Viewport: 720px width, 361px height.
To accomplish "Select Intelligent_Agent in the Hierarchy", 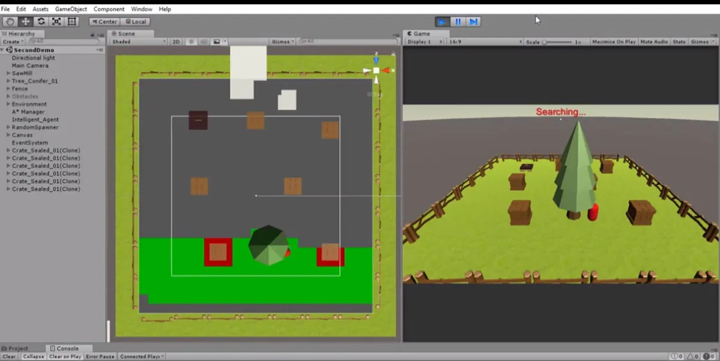I will [35, 119].
